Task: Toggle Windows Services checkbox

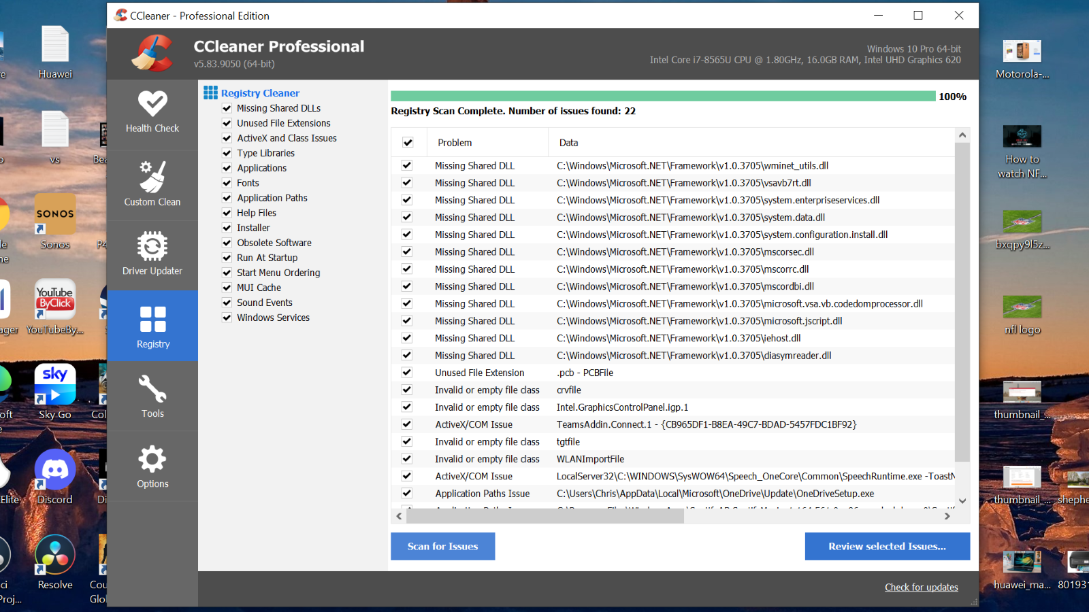Action: [x=227, y=318]
